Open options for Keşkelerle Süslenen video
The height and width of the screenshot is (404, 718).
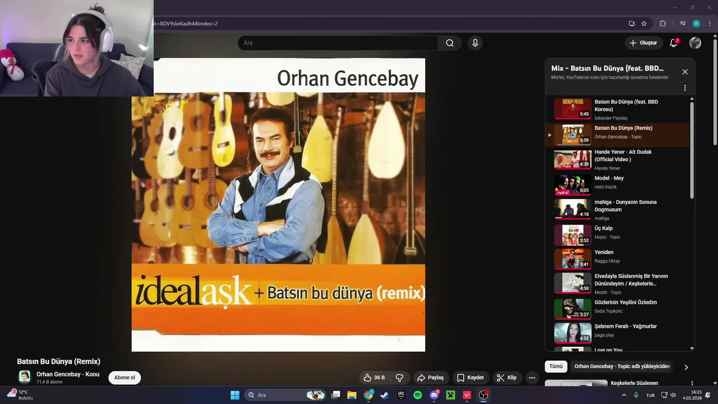[x=692, y=383]
